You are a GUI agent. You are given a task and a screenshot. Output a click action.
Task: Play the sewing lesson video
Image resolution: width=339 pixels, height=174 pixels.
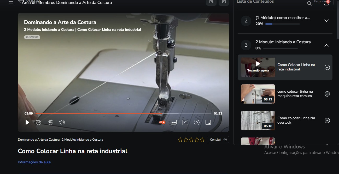point(27,122)
